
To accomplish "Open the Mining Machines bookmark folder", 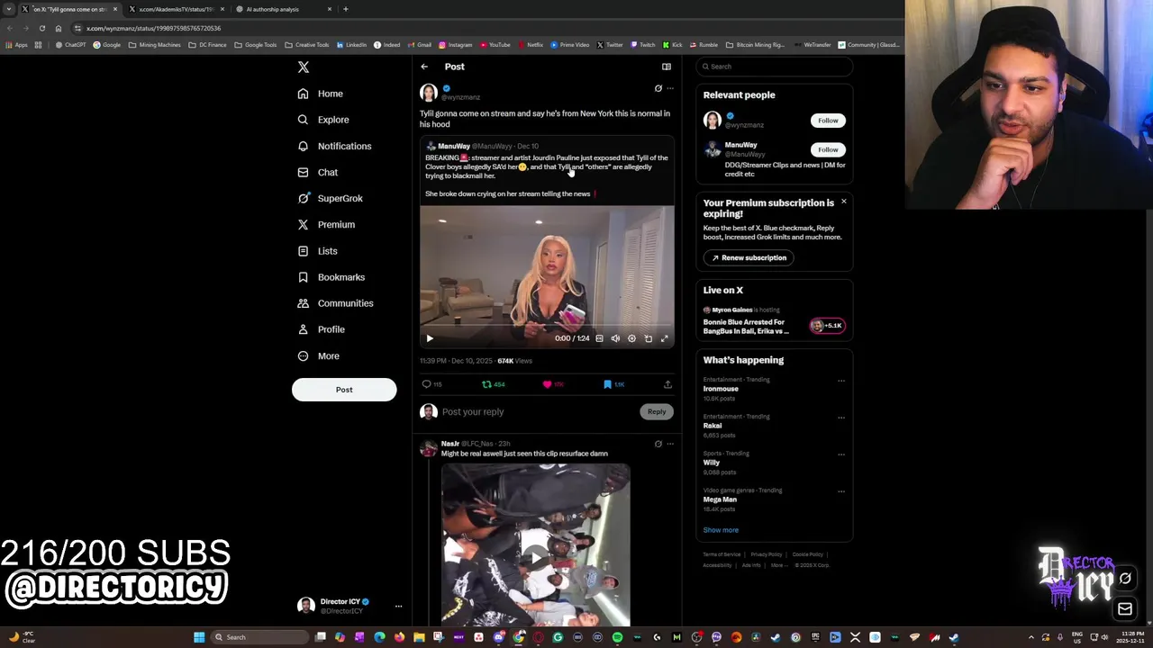I will pos(154,45).
